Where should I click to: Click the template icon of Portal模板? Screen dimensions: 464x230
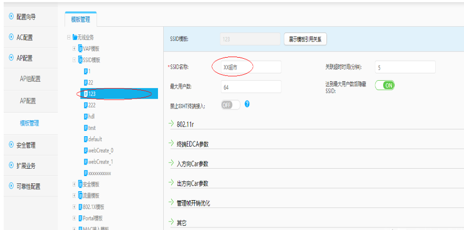click(x=80, y=218)
